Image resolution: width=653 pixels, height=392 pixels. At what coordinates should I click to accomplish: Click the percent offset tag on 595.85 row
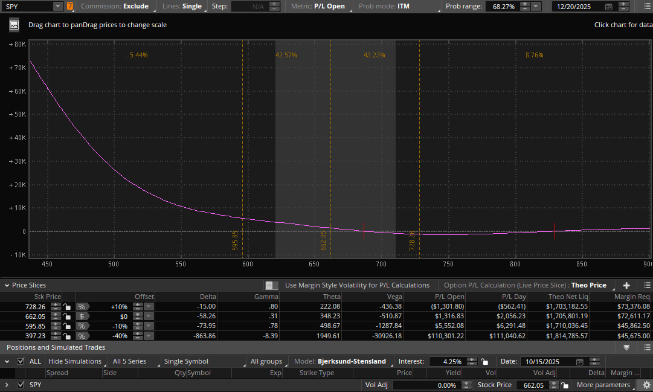(83, 326)
